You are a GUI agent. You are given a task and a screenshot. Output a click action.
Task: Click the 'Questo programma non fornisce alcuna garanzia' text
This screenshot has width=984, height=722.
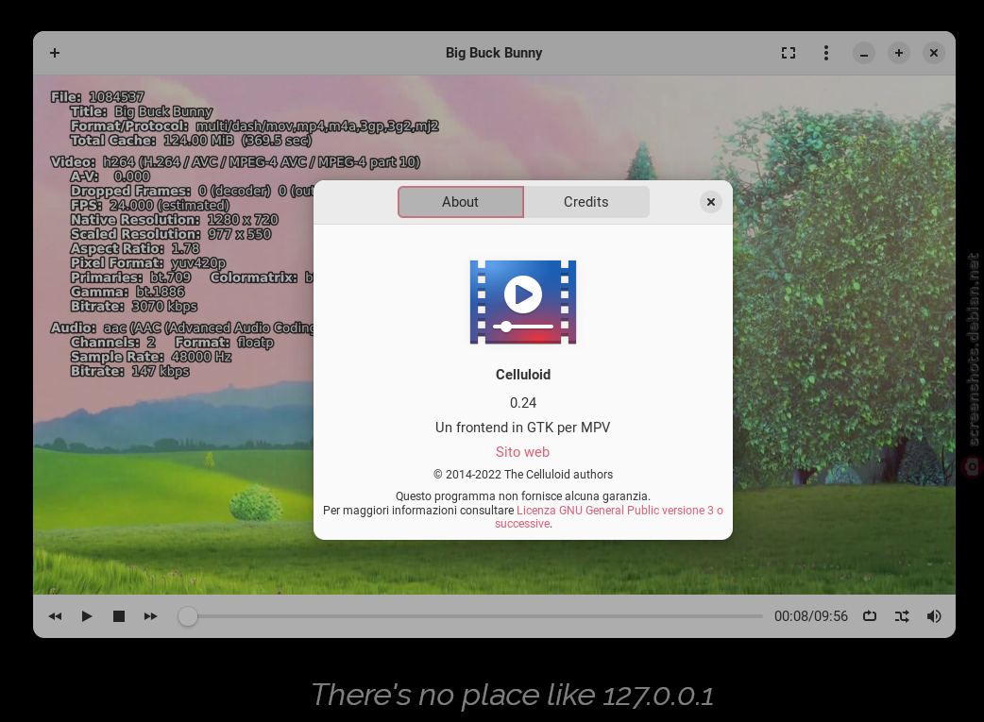[523, 496]
